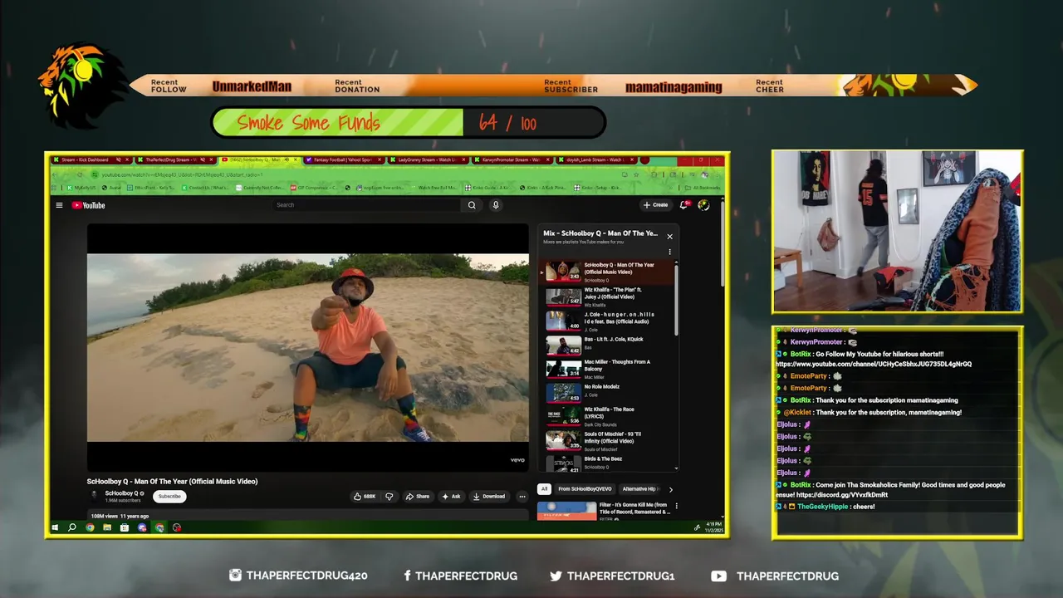Open Microsoft Store taskbar icon
Image resolution: width=1063 pixels, height=598 pixels.
point(125,527)
